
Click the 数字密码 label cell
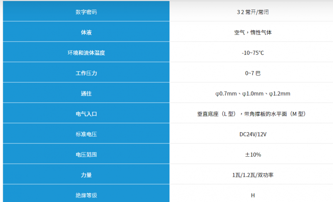tap(86, 12)
